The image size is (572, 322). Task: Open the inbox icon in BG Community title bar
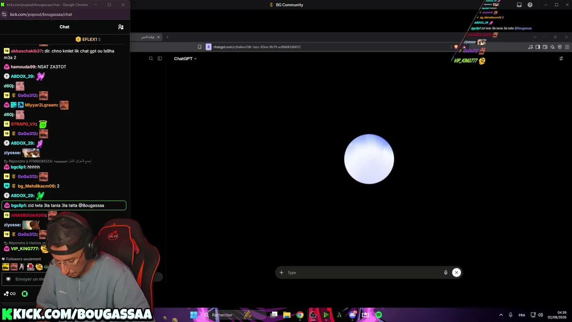(519, 5)
